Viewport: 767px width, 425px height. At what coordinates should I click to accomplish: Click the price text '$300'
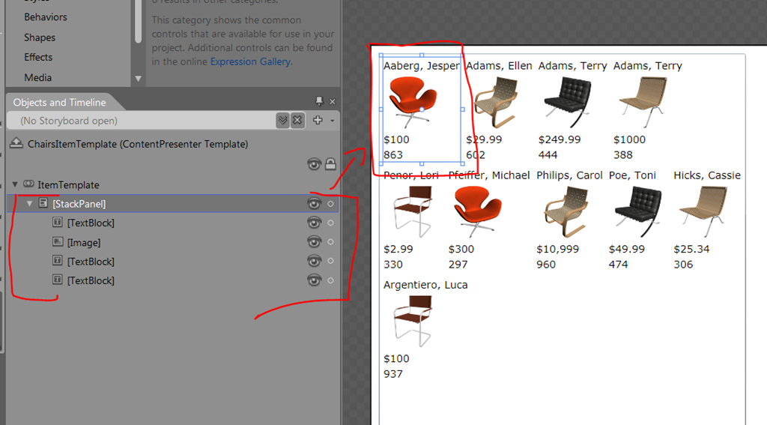(461, 249)
